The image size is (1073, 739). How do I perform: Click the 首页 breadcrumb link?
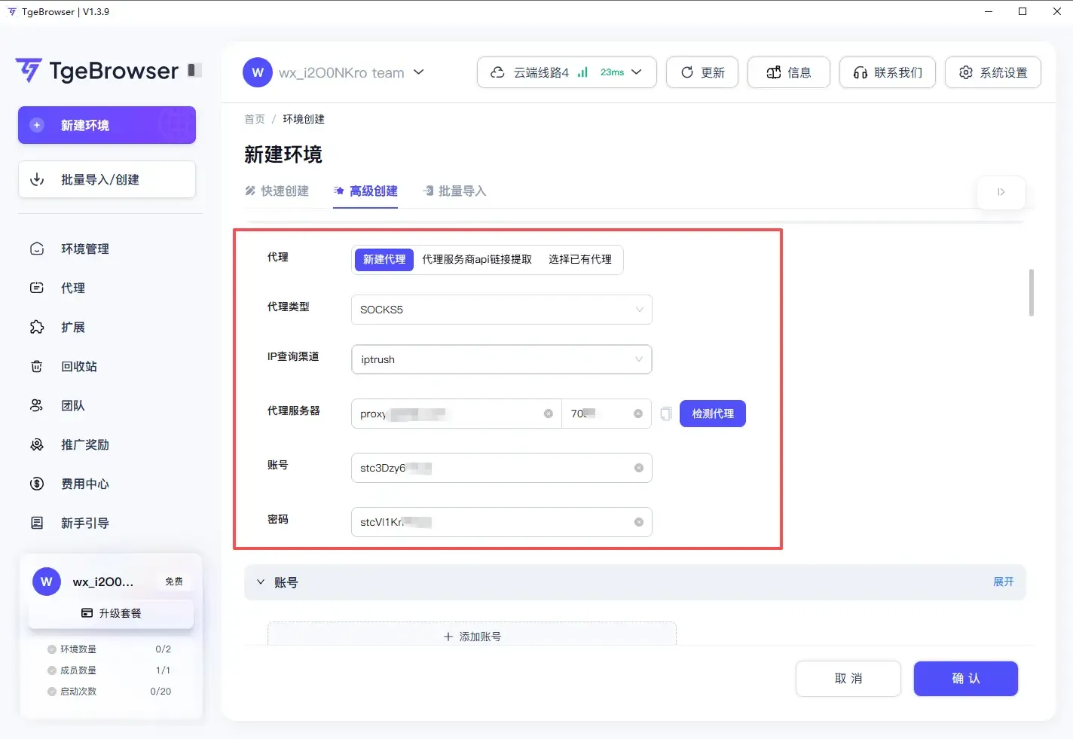255,119
